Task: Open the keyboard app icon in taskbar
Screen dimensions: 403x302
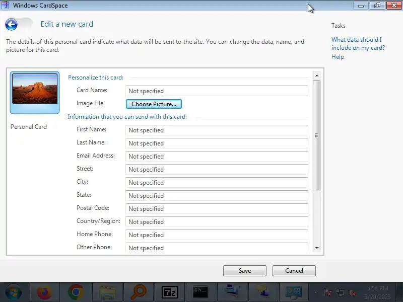Action: (232, 292)
